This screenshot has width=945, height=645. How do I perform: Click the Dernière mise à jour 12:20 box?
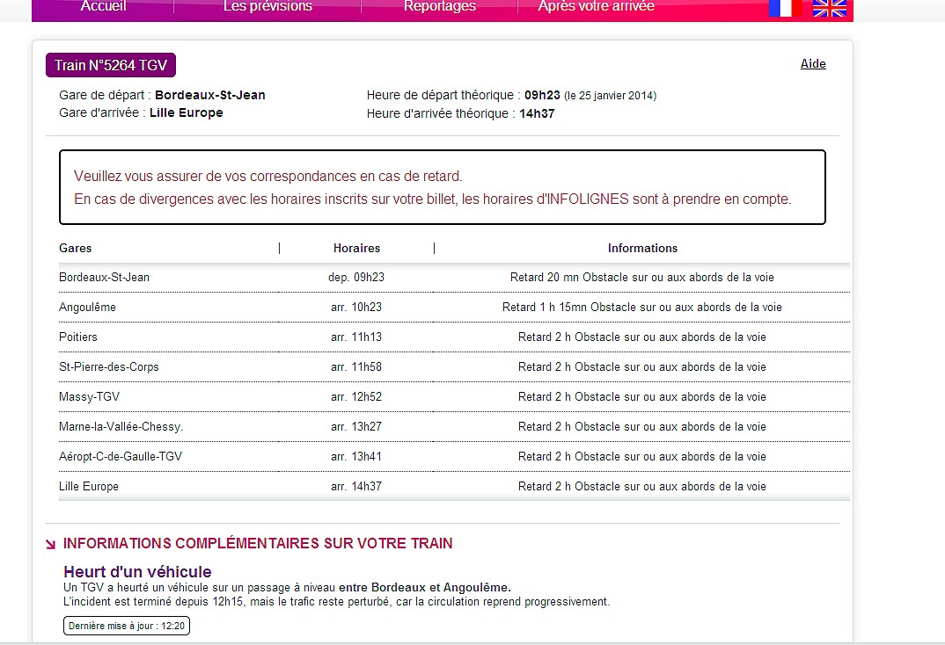pos(127,626)
